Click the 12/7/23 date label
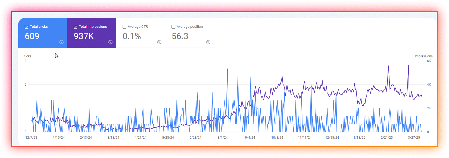The width and height of the screenshot is (449, 158). 31,138
